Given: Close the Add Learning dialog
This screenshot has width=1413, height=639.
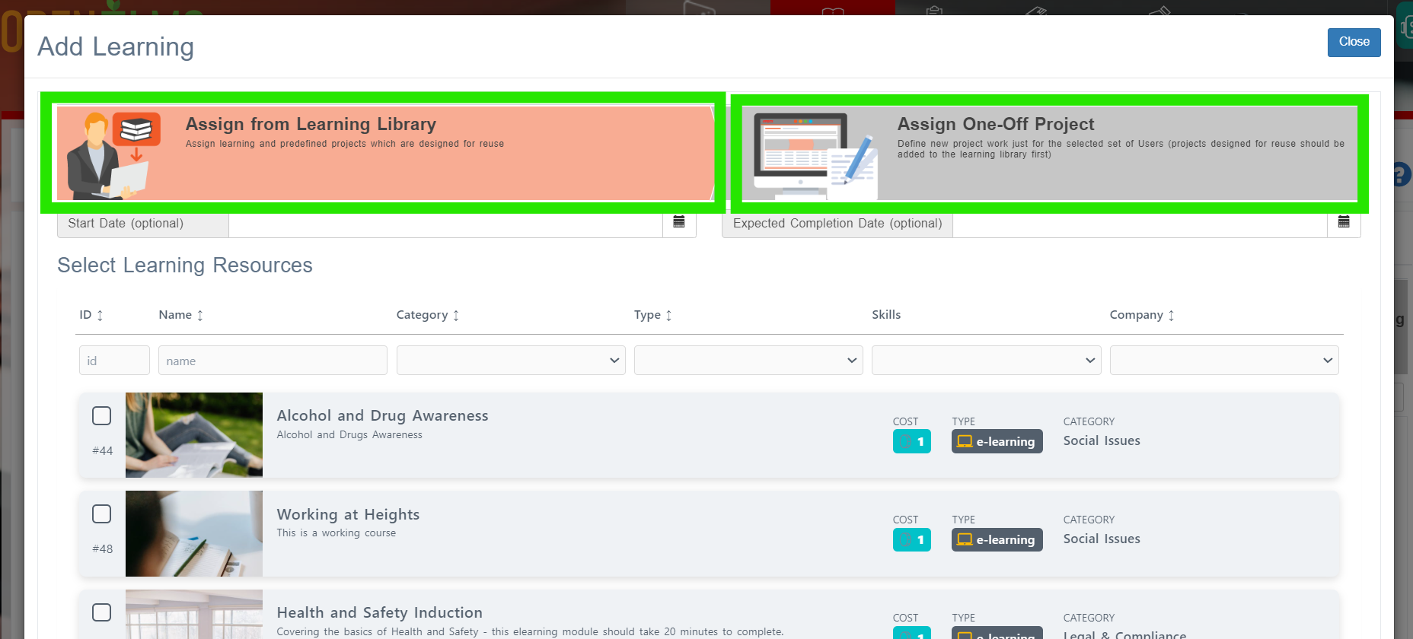Looking at the screenshot, I should coord(1354,42).
